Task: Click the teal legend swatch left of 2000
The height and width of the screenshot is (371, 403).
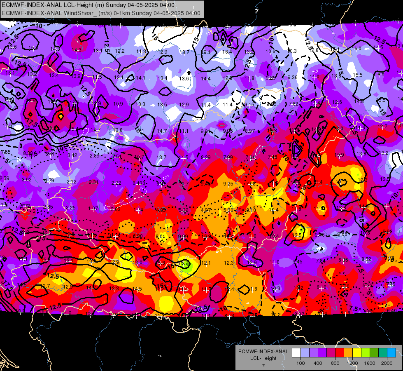Action: pos(383,353)
